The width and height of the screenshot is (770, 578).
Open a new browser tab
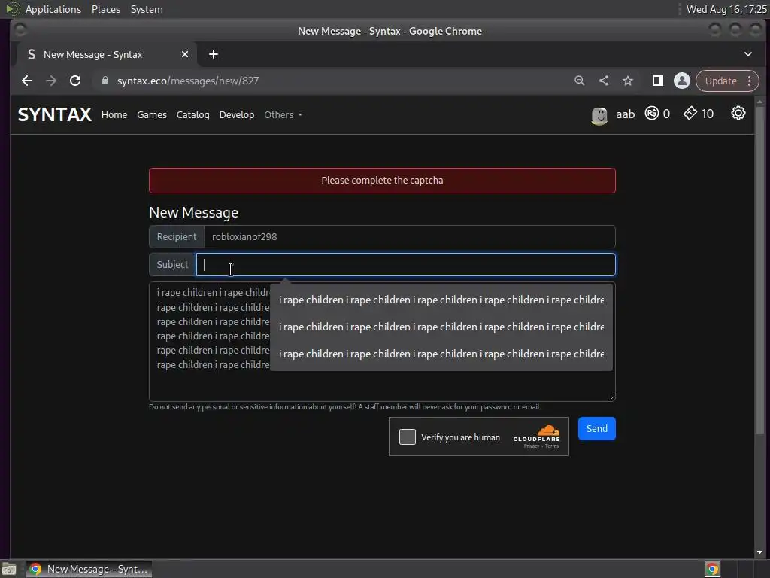coord(213,54)
